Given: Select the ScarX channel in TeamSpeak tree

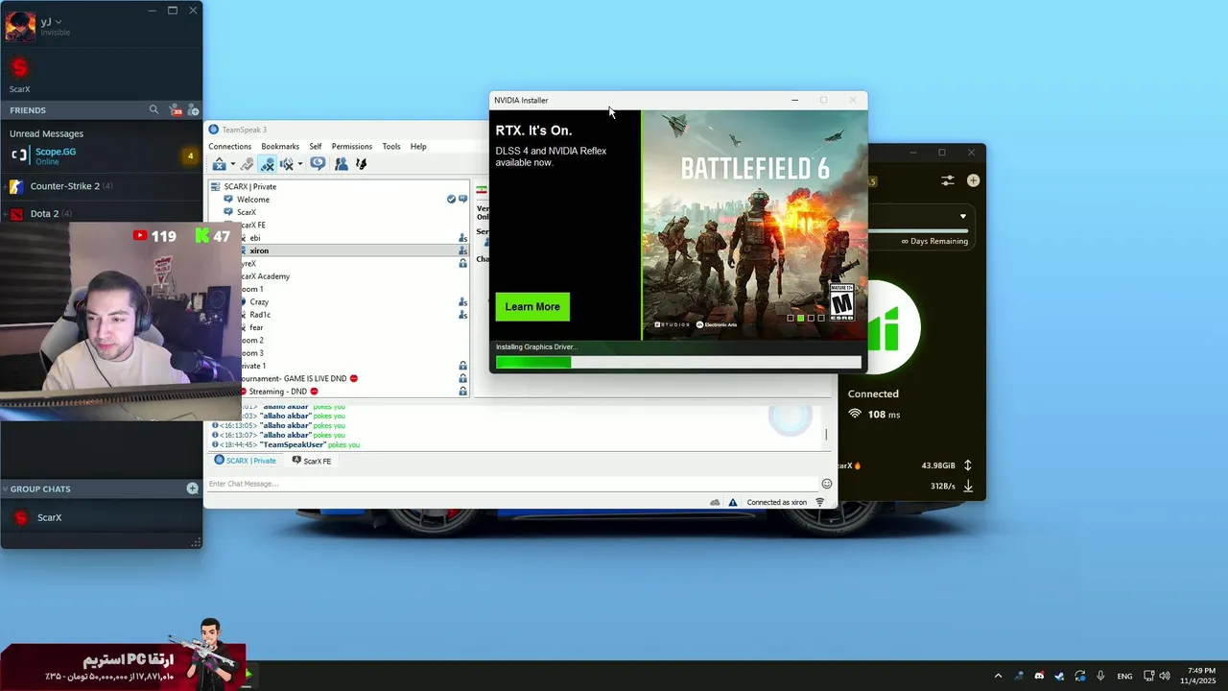Looking at the screenshot, I should (340, 212).
